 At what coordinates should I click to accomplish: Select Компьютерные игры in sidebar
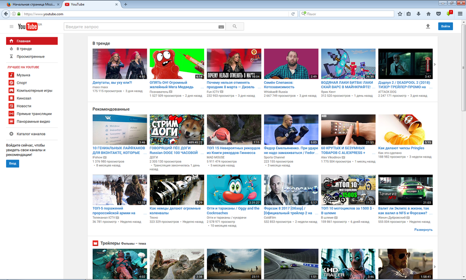pyautogui.click(x=34, y=91)
